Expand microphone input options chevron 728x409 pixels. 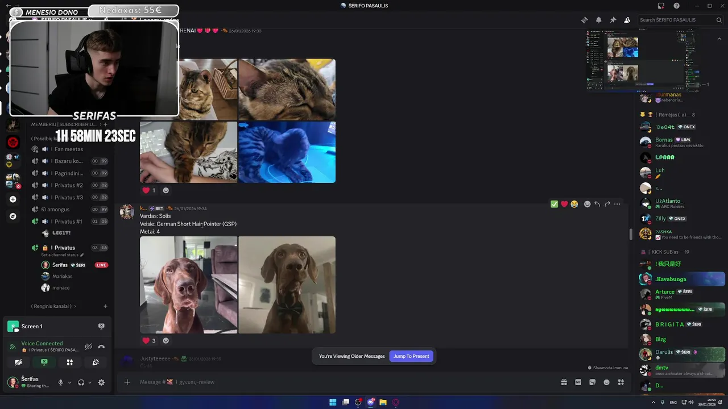(x=69, y=382)
